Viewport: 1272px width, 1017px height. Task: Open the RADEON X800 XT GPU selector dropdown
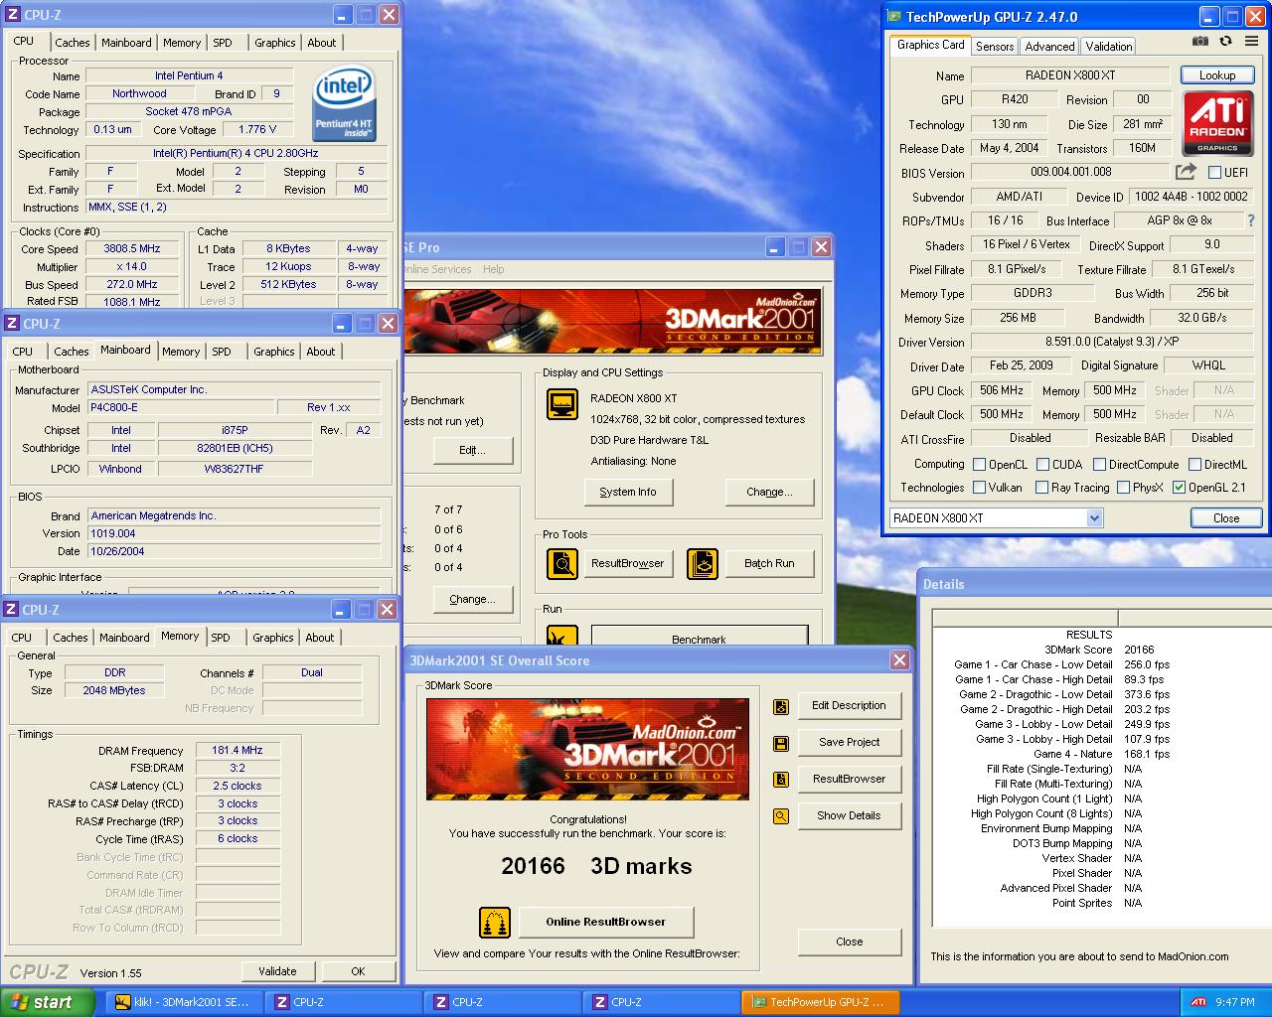tap(1094, 518)
